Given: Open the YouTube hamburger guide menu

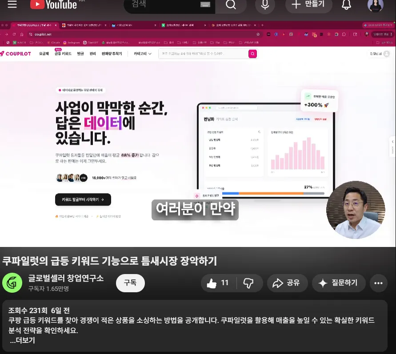Looking at the screenshot, I should click(x=12, y=4).
